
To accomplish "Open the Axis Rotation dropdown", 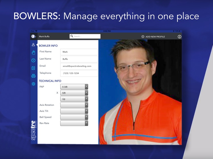I will click(74, 105).
